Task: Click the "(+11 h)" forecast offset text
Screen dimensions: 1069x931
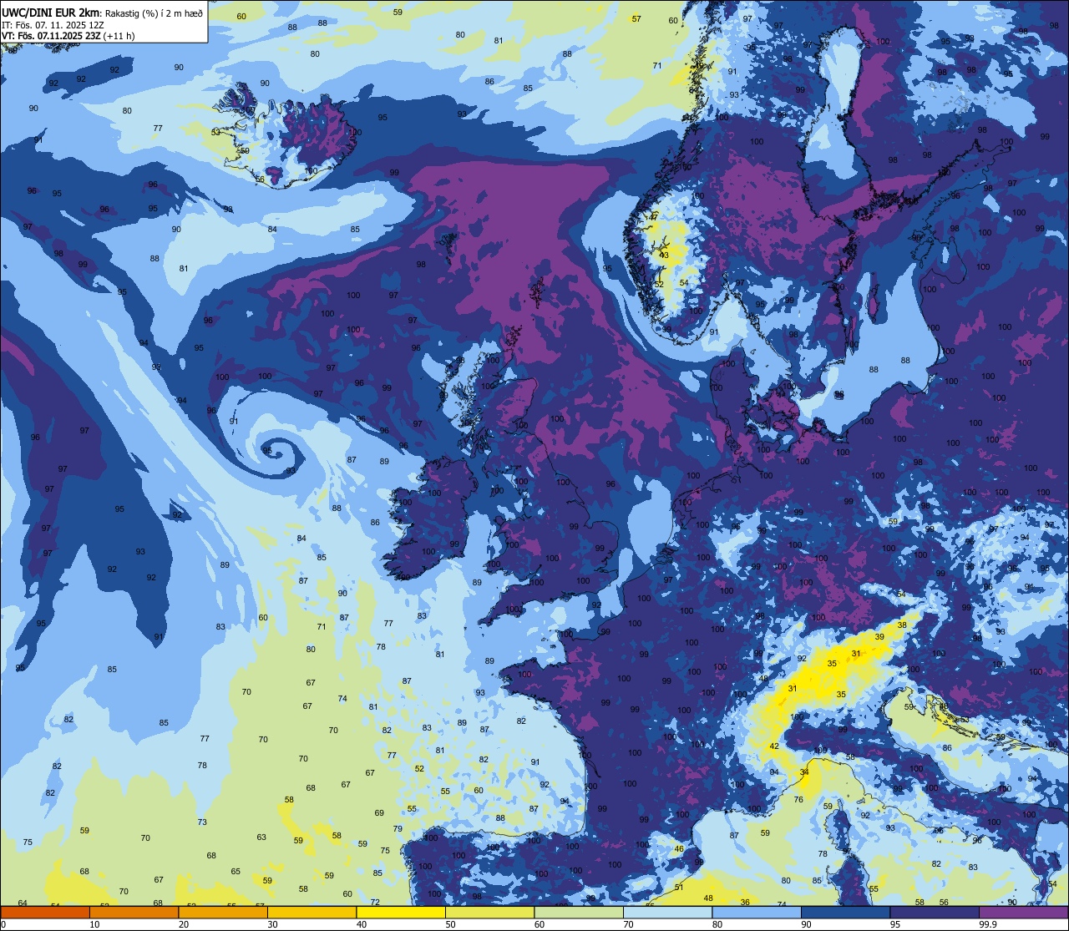Action: (119, 36)
